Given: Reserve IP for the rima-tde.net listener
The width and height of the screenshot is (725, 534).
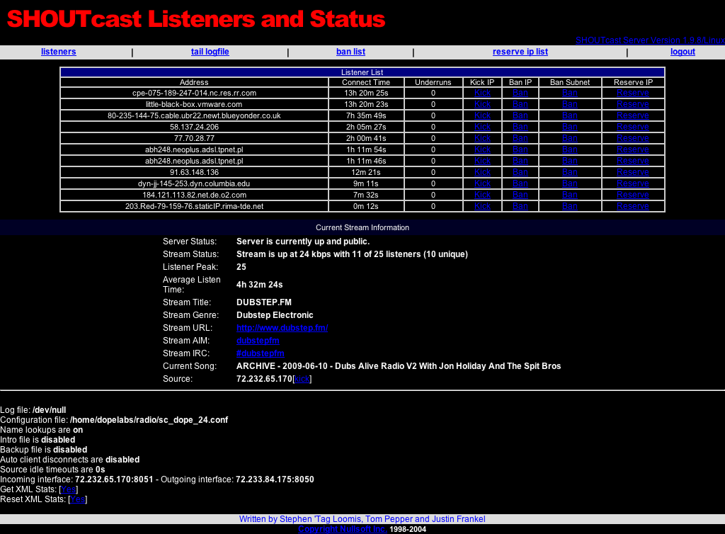Looking at the screenshot, I should [633, 206].
